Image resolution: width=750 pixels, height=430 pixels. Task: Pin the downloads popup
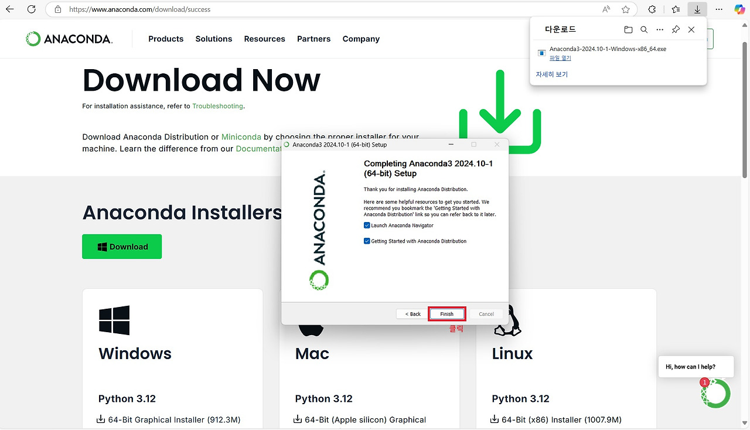(x=676, y=29)
